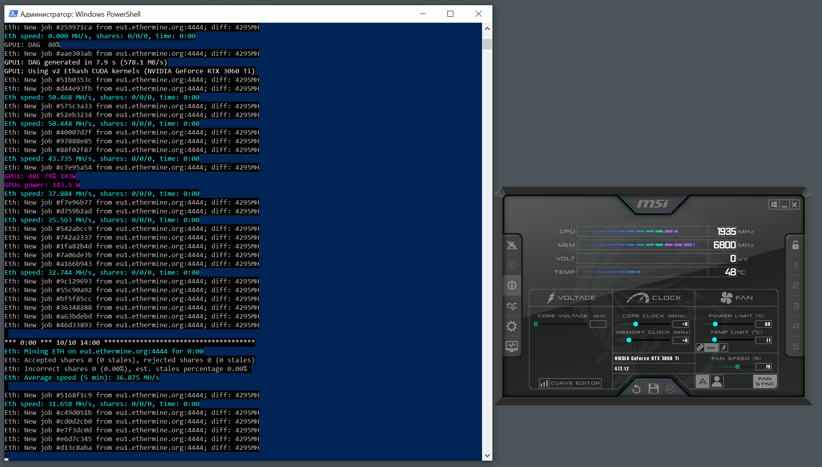
Task: Click driver version 472.12 text
Action: click(621, 369)
